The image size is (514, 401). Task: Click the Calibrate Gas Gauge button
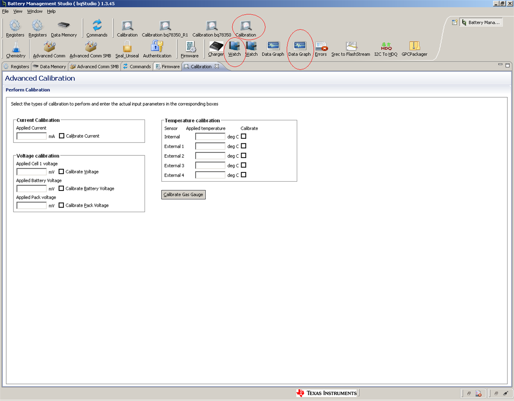[183, 195]
